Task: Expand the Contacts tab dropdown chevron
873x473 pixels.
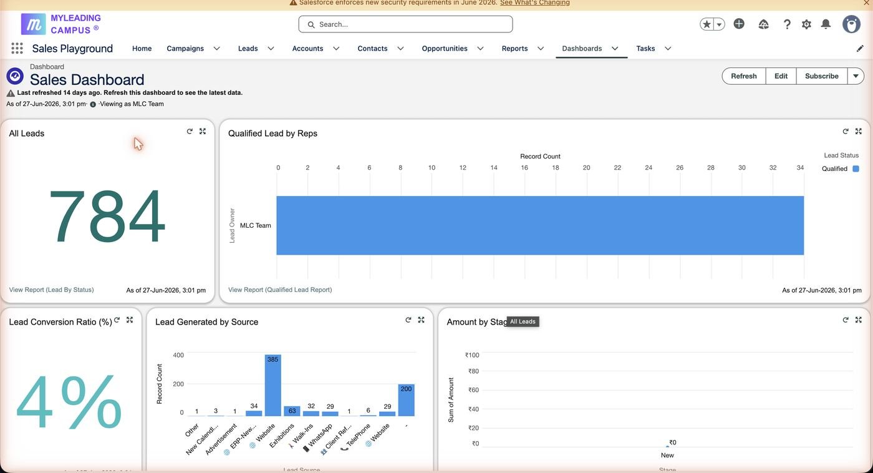Action: [400, 48]
